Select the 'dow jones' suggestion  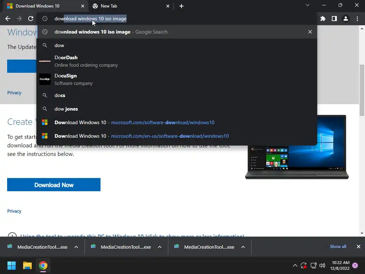pos(177,109)
